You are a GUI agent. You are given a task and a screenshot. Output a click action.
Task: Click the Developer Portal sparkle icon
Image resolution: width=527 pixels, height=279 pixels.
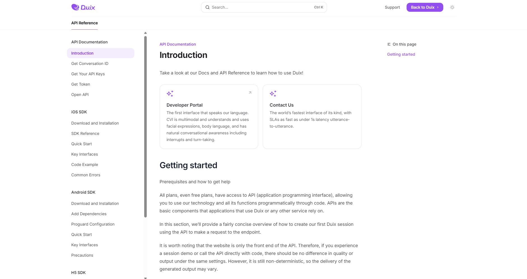[x=170, y=93]
